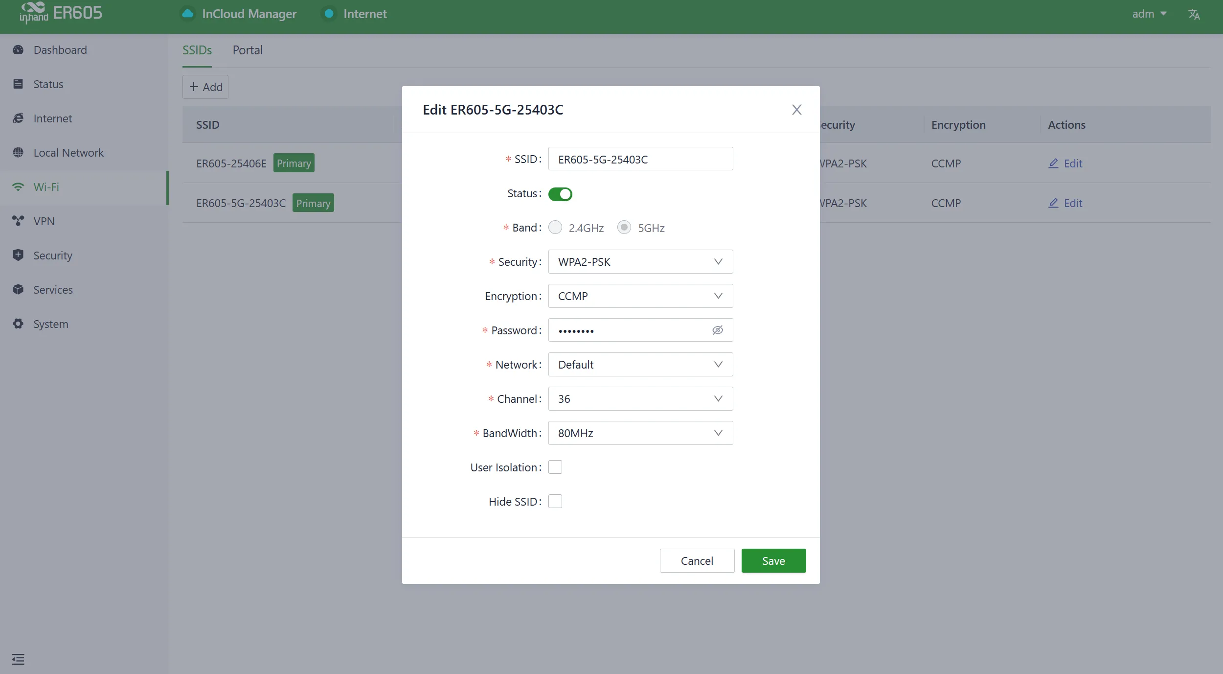The height and width of the screenshot is (674, 1223).
Task: Click the Dashboard gauge icon in sidebar
Action: point(18,50)
